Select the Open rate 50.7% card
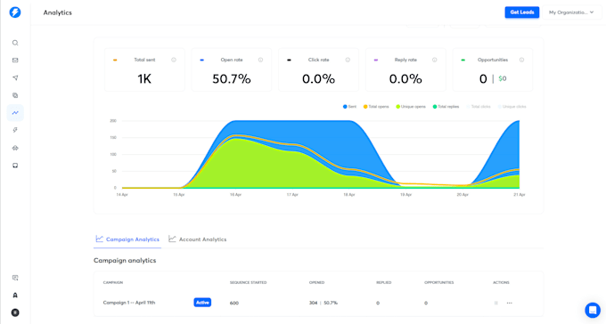 (x=232, y=70)
